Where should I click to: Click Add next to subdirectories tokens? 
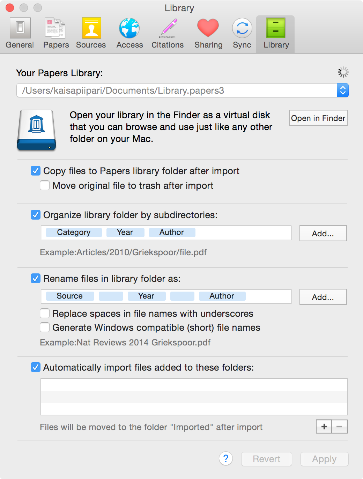pos(323,233)
